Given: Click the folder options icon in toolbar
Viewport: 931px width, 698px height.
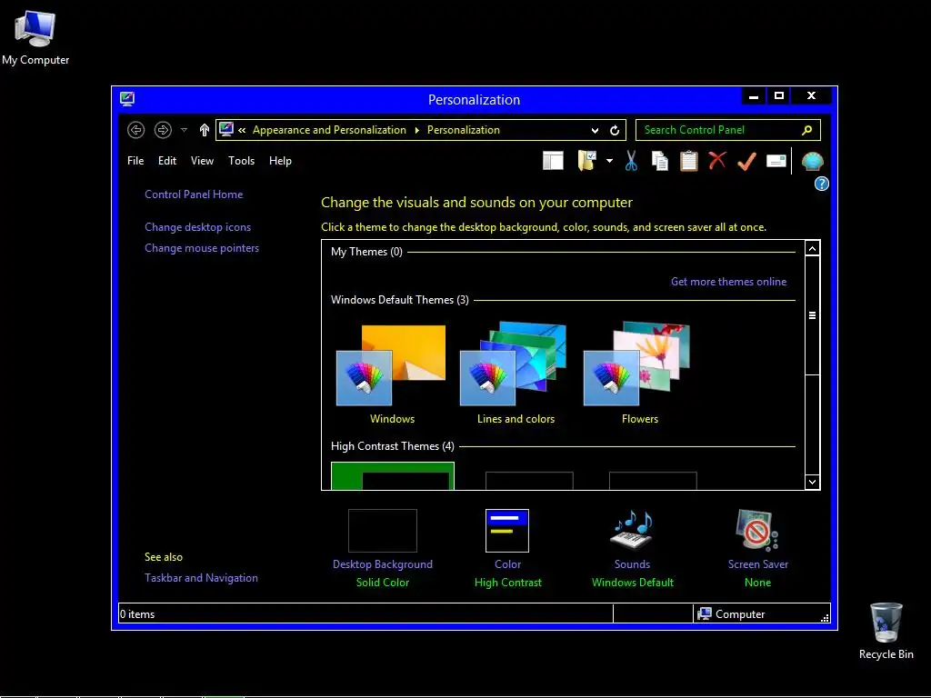Looking at the screenshot, I should click(x=586, y=160).
